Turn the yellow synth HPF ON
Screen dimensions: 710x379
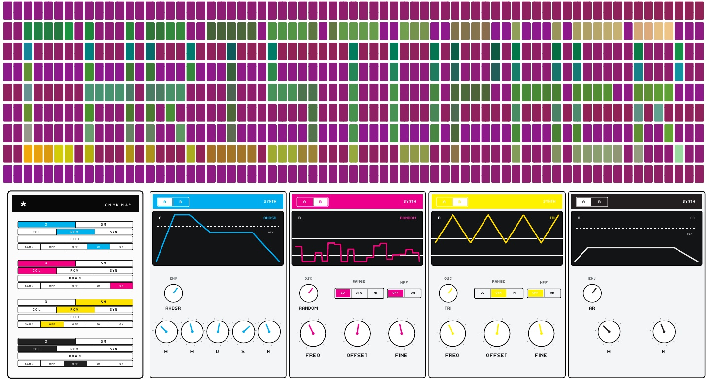click(x=552, y=293)
